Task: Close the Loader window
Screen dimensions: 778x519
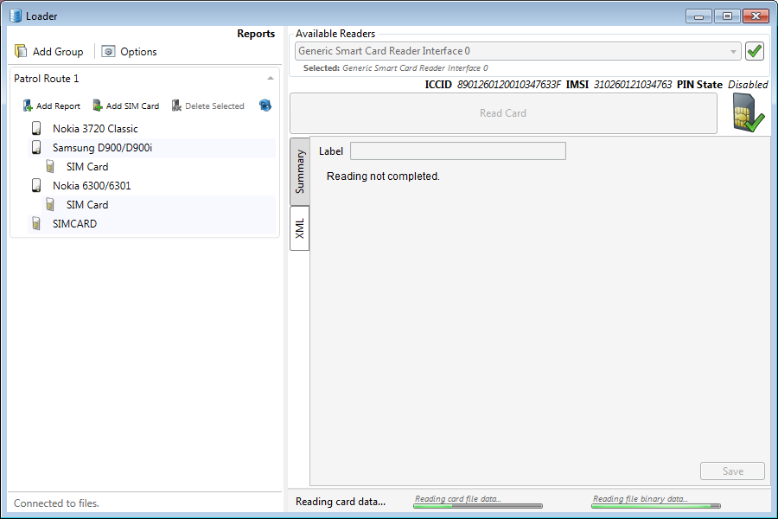Action: tap(756, 16)
